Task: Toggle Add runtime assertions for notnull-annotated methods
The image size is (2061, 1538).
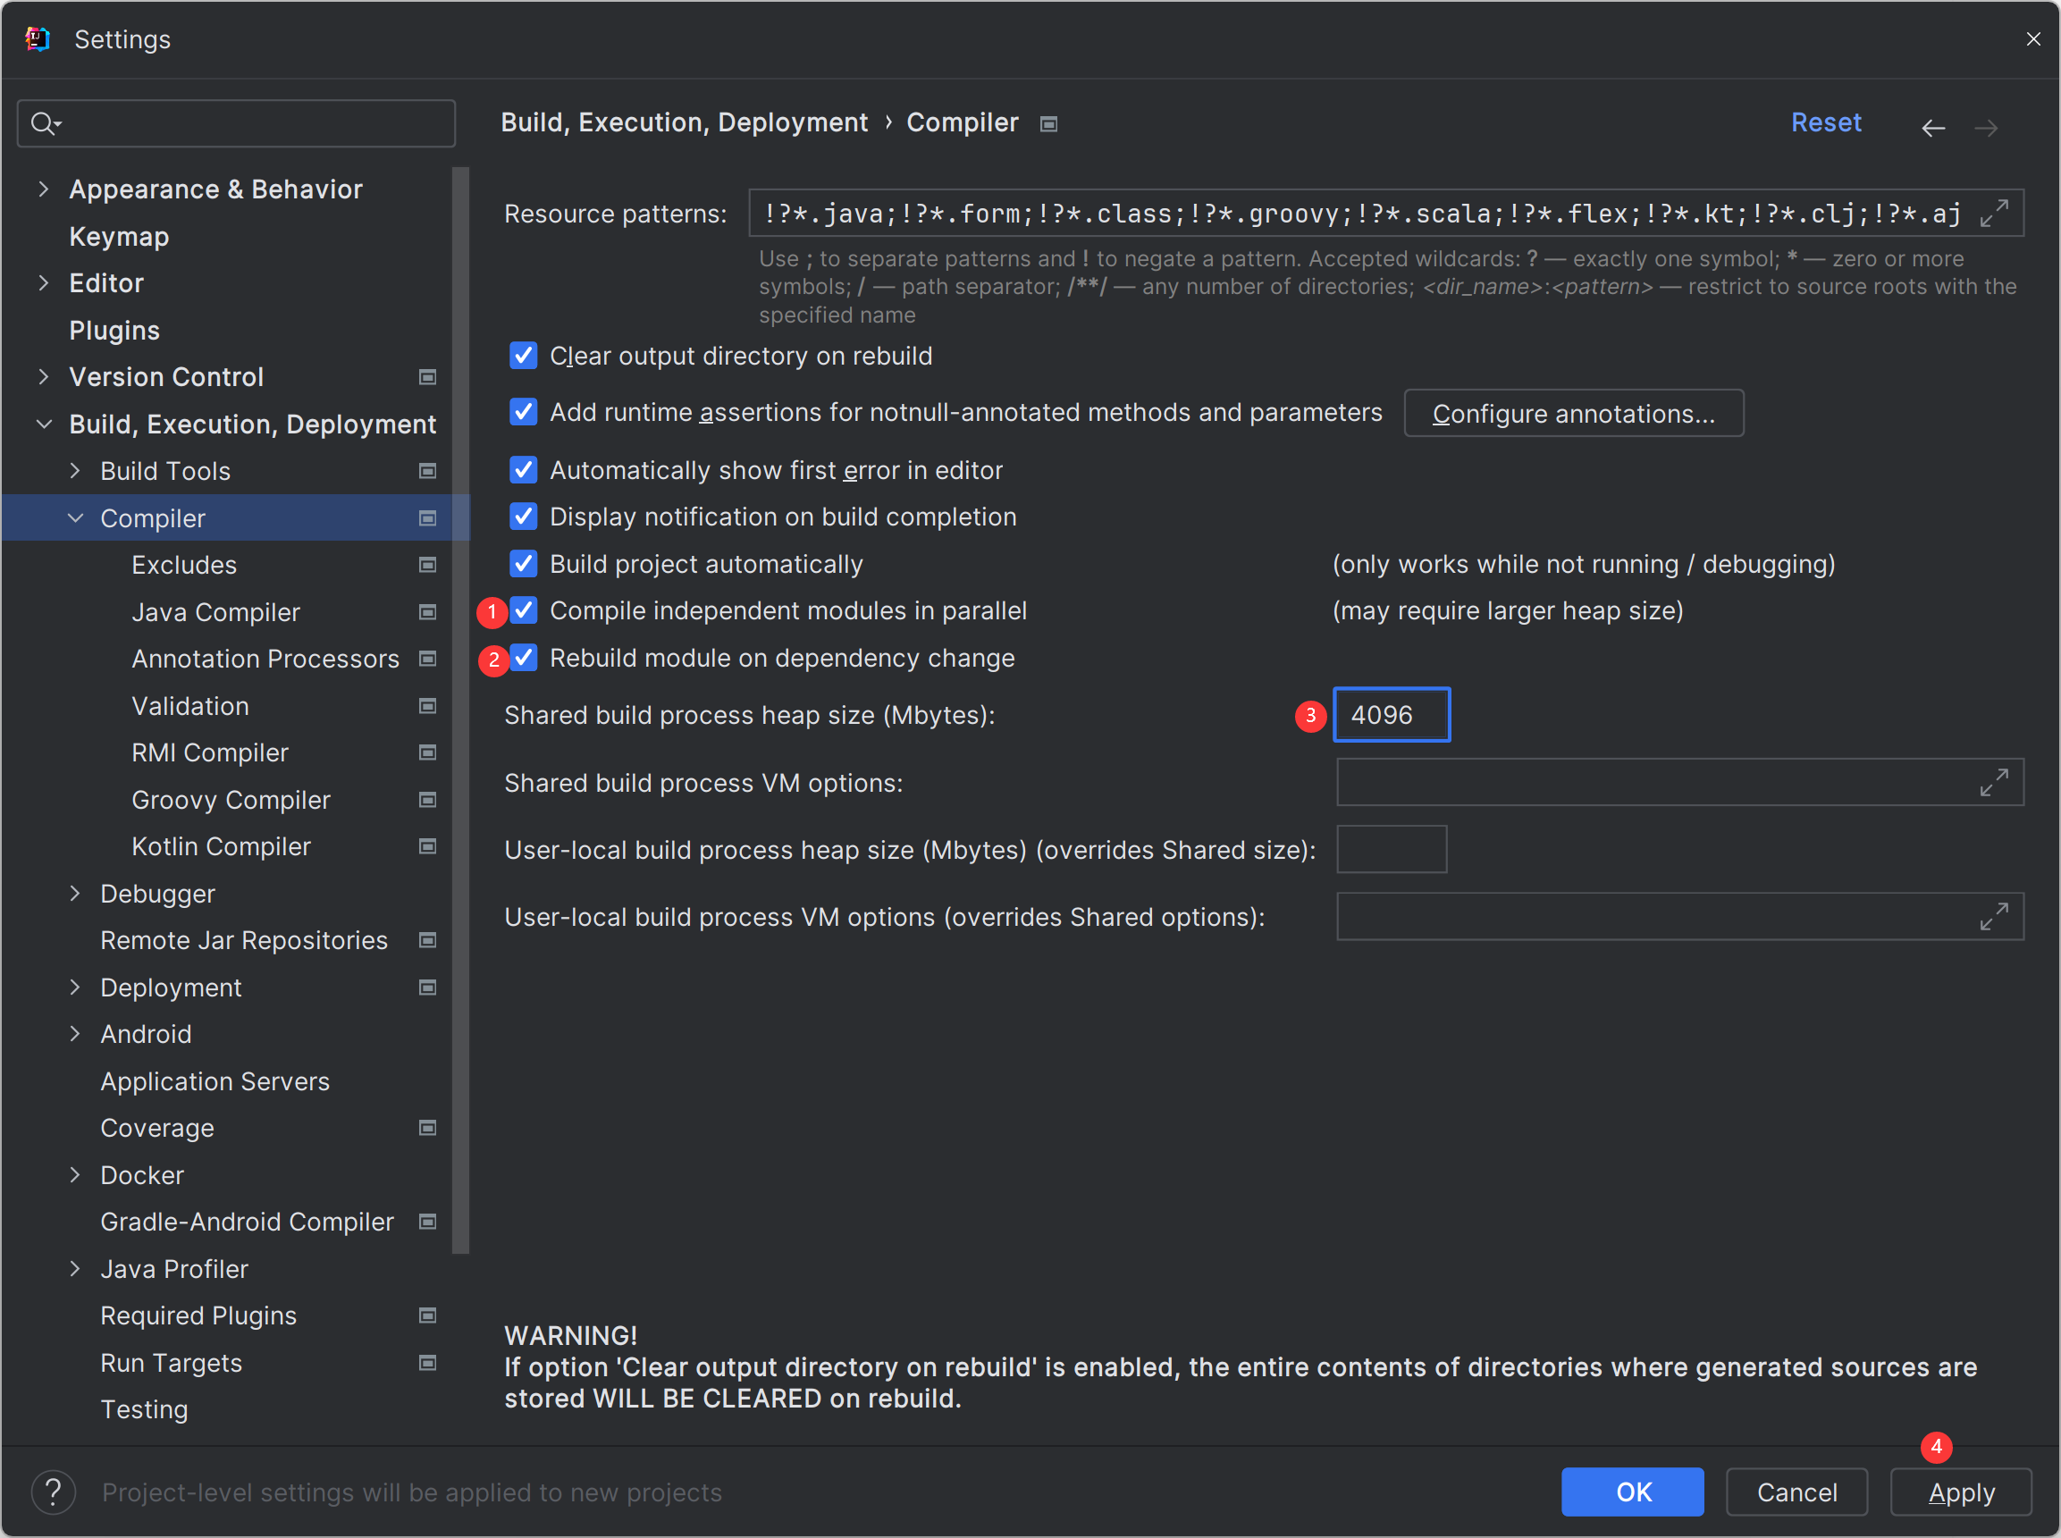Action: pyautogui.click(x=523, y=411)
